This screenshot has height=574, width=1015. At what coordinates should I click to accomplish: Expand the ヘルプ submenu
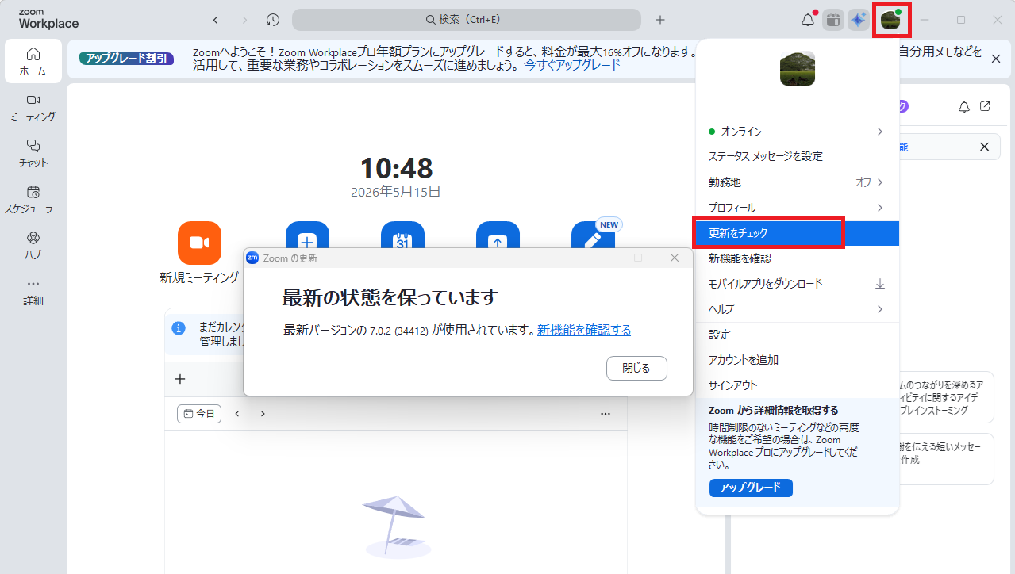pos(879,309)
